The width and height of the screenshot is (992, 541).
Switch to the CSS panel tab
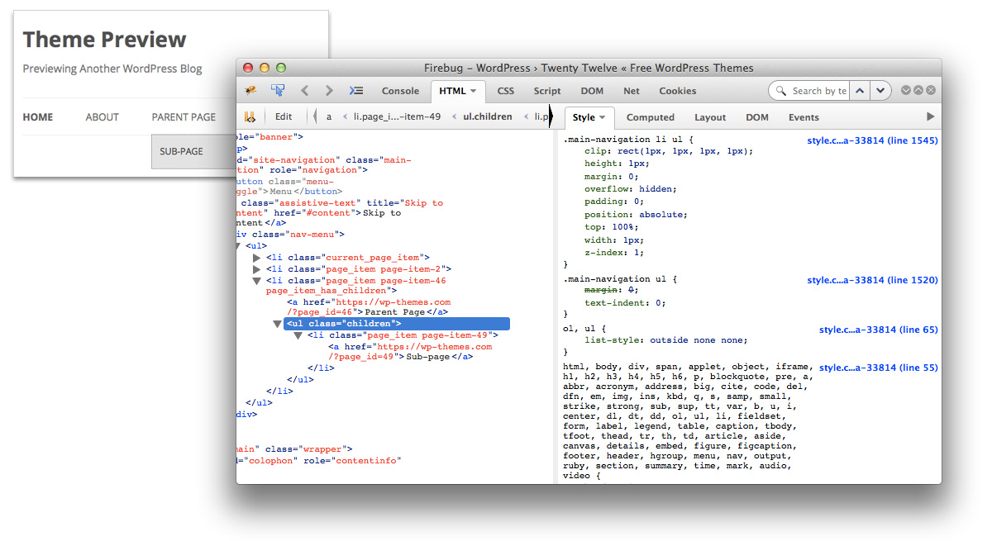click(505, 91)
